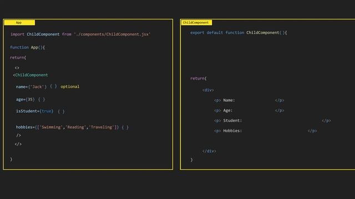
Task: Click the closing '</p>' after Student:
Action: click(x=326, y=121)
